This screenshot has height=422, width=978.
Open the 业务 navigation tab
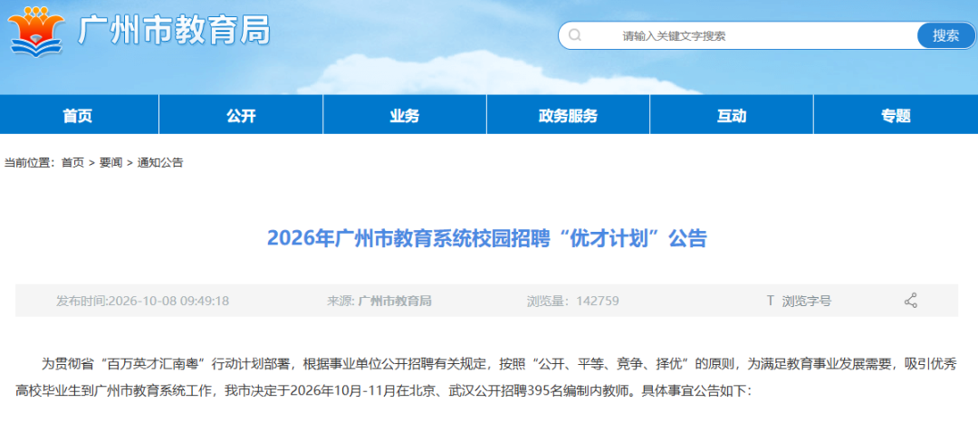(x=405, y=115)
